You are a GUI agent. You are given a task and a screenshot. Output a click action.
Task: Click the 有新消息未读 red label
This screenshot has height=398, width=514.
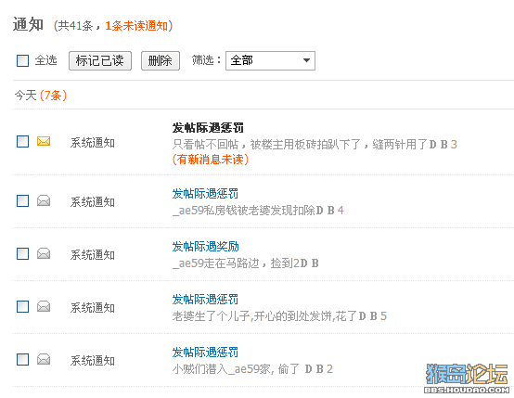coord(211,160)
